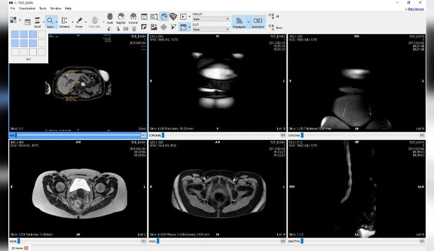This screenshot has height=251, width=434.
Task: Open the File menu
Action: point(13,8)
